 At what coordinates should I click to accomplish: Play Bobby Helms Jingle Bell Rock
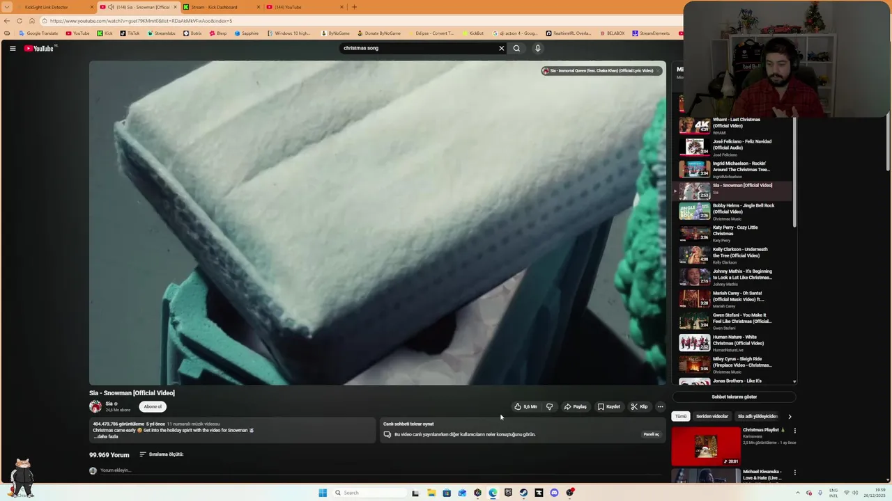click(733, 212)
